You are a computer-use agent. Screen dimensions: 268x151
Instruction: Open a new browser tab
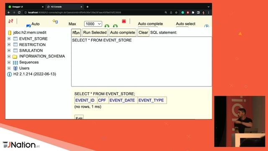pos(88,7)
